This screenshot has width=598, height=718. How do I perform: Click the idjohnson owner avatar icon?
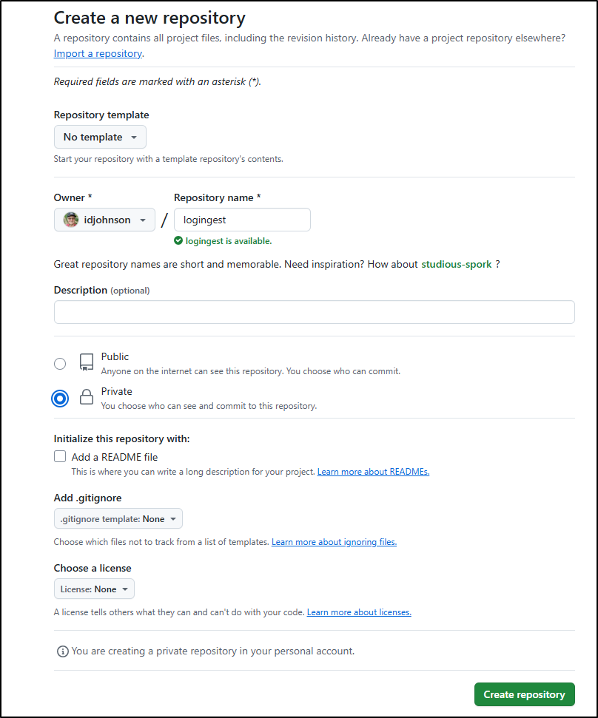[x=71, y=220]
